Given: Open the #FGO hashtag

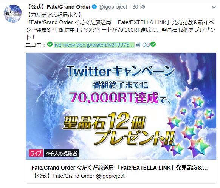Looking at the screenshot, I should pos(143,45).
